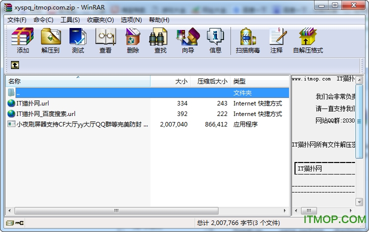369x232 pixels.
Task: Minimize the WinRAR window
Action: (x=321, y=5)
